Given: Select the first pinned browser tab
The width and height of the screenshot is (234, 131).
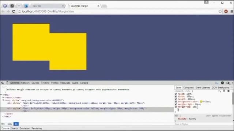Looking at the screenshot, I should tap(5, 6).
